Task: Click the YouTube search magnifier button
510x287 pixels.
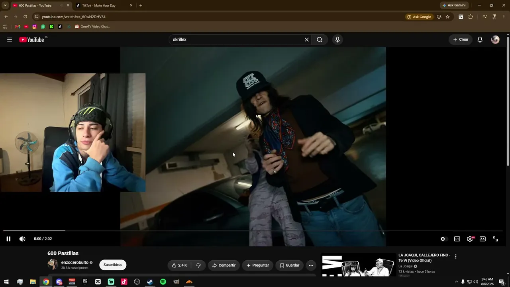Action: pyautogui.click(x=320, y=39)
